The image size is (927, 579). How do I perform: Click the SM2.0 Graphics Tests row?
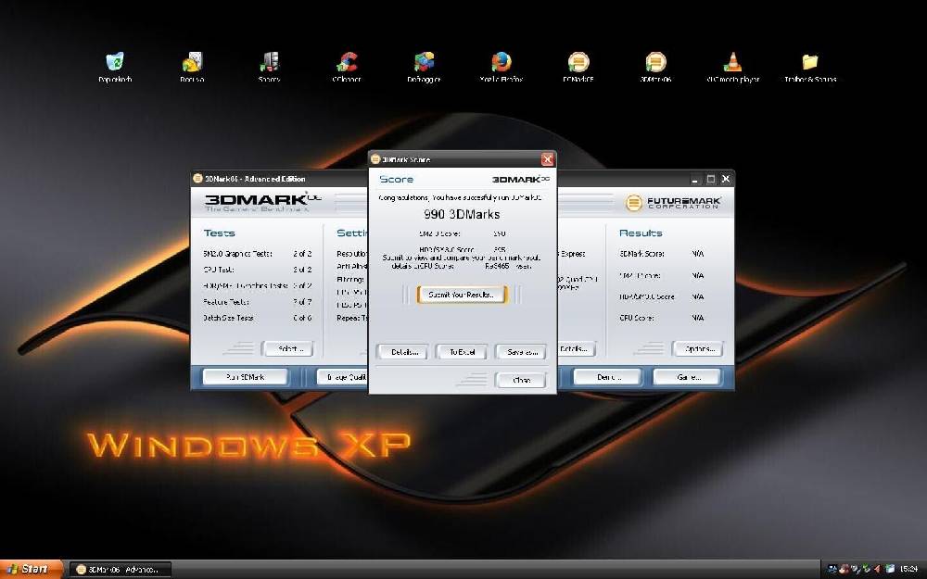(257, 254)
